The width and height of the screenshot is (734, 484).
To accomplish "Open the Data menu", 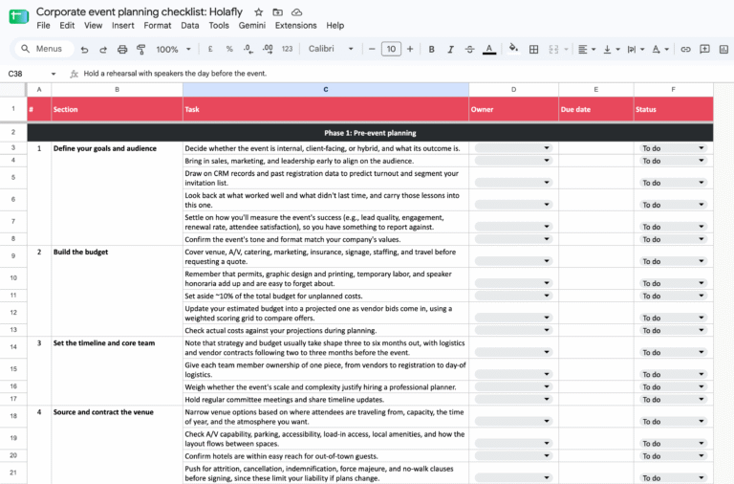I will (190, 25).
